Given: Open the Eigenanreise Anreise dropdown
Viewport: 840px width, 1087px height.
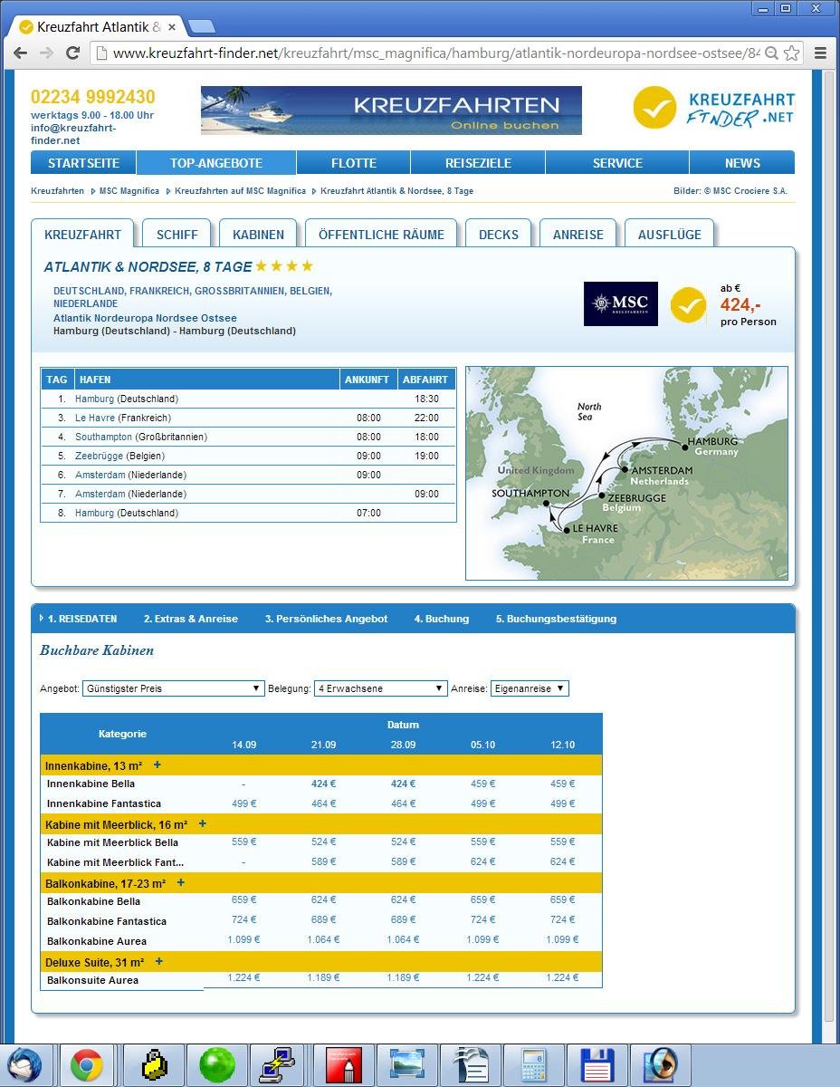Looking at the screenshot, I should click(529, 688).
